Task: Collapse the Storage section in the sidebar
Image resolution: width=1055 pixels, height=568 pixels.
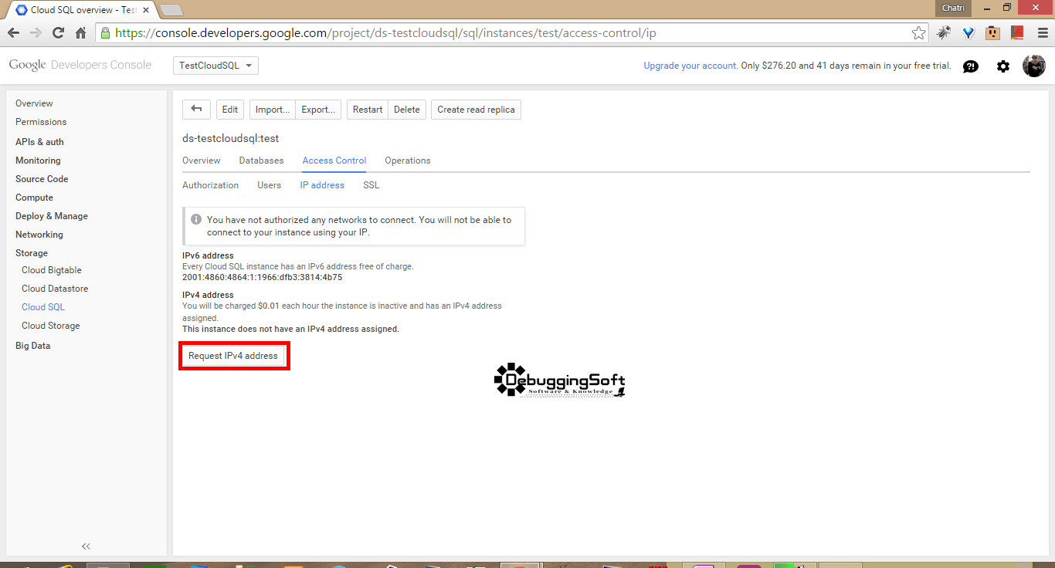Action: tap(31, 252)
